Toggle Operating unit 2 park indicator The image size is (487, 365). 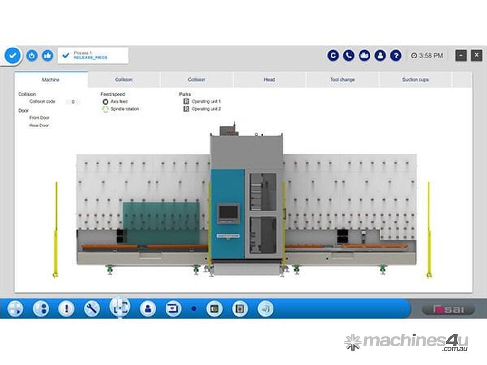pyautogui.click(x=186, y=109)
